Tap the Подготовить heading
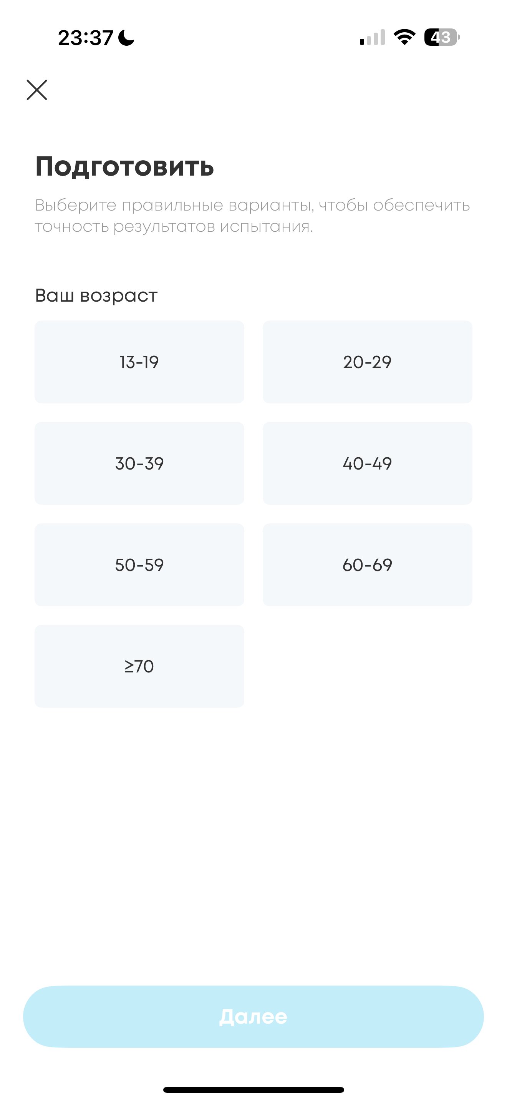 coord(124,166)
